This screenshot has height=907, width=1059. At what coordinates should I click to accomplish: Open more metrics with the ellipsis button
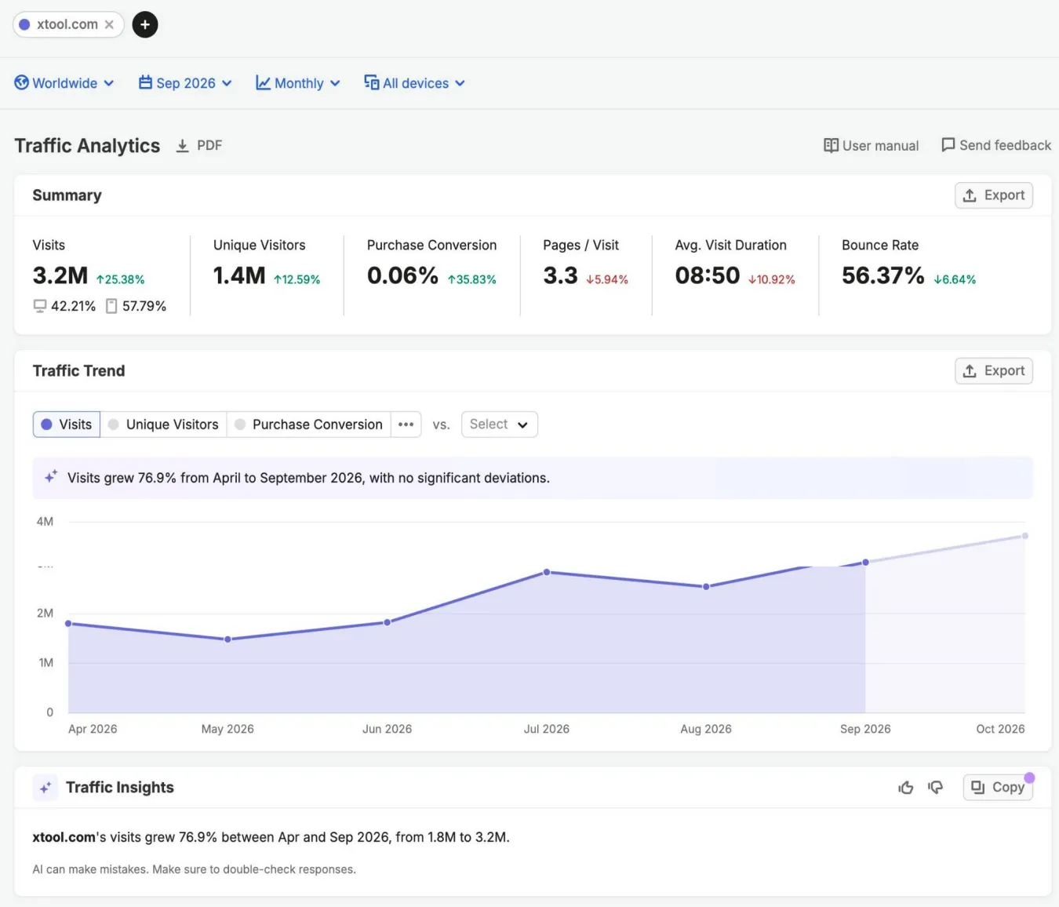click(406, 424)
